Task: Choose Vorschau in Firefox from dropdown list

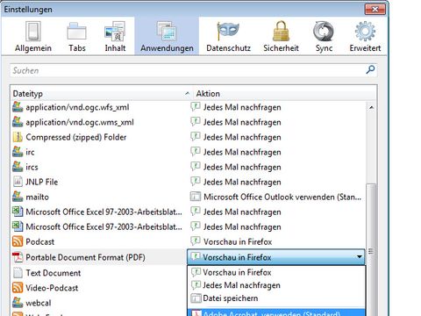Action: 276,272
